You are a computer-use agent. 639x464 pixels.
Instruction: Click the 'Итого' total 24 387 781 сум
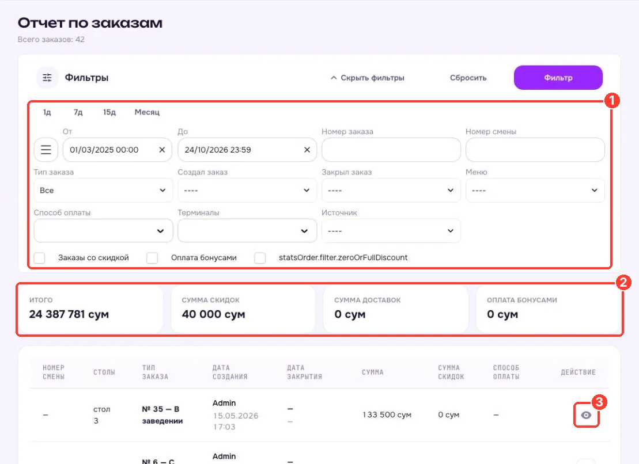click(x=69, y=314)
